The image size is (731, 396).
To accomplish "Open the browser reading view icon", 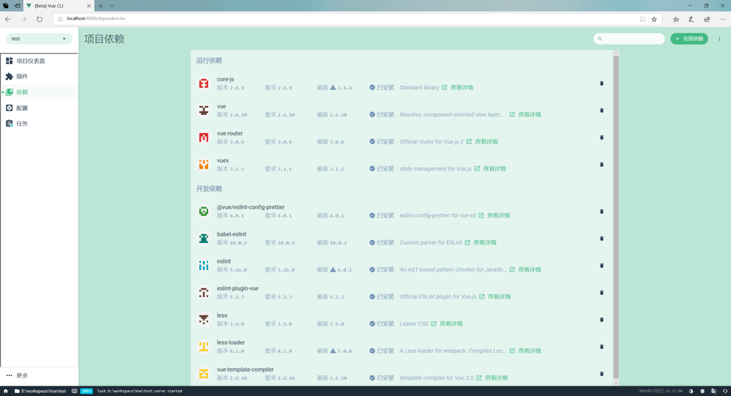I will 643,19.
